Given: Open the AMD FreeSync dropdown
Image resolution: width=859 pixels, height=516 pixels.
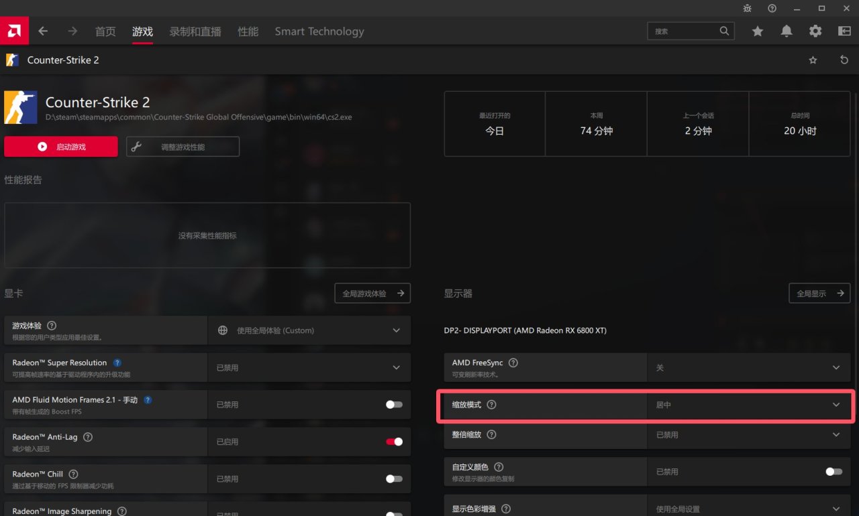Looking at the screenshot, I should click(x=750, y=367).
